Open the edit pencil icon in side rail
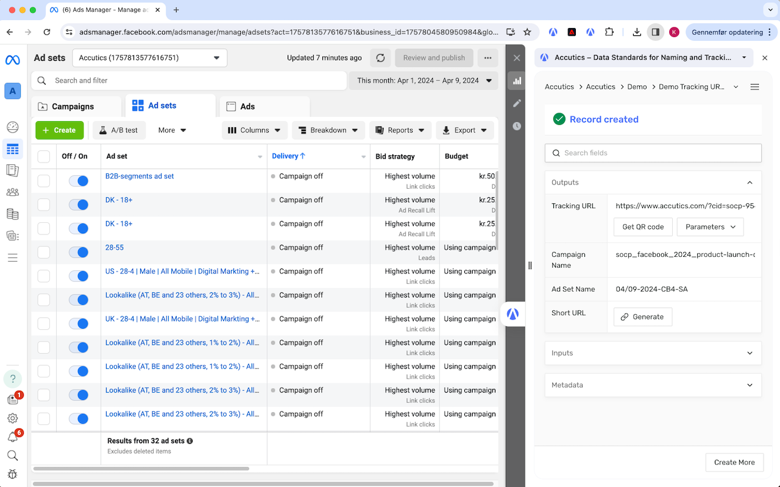Screen dimensions: 780x487 pos(517,103)
